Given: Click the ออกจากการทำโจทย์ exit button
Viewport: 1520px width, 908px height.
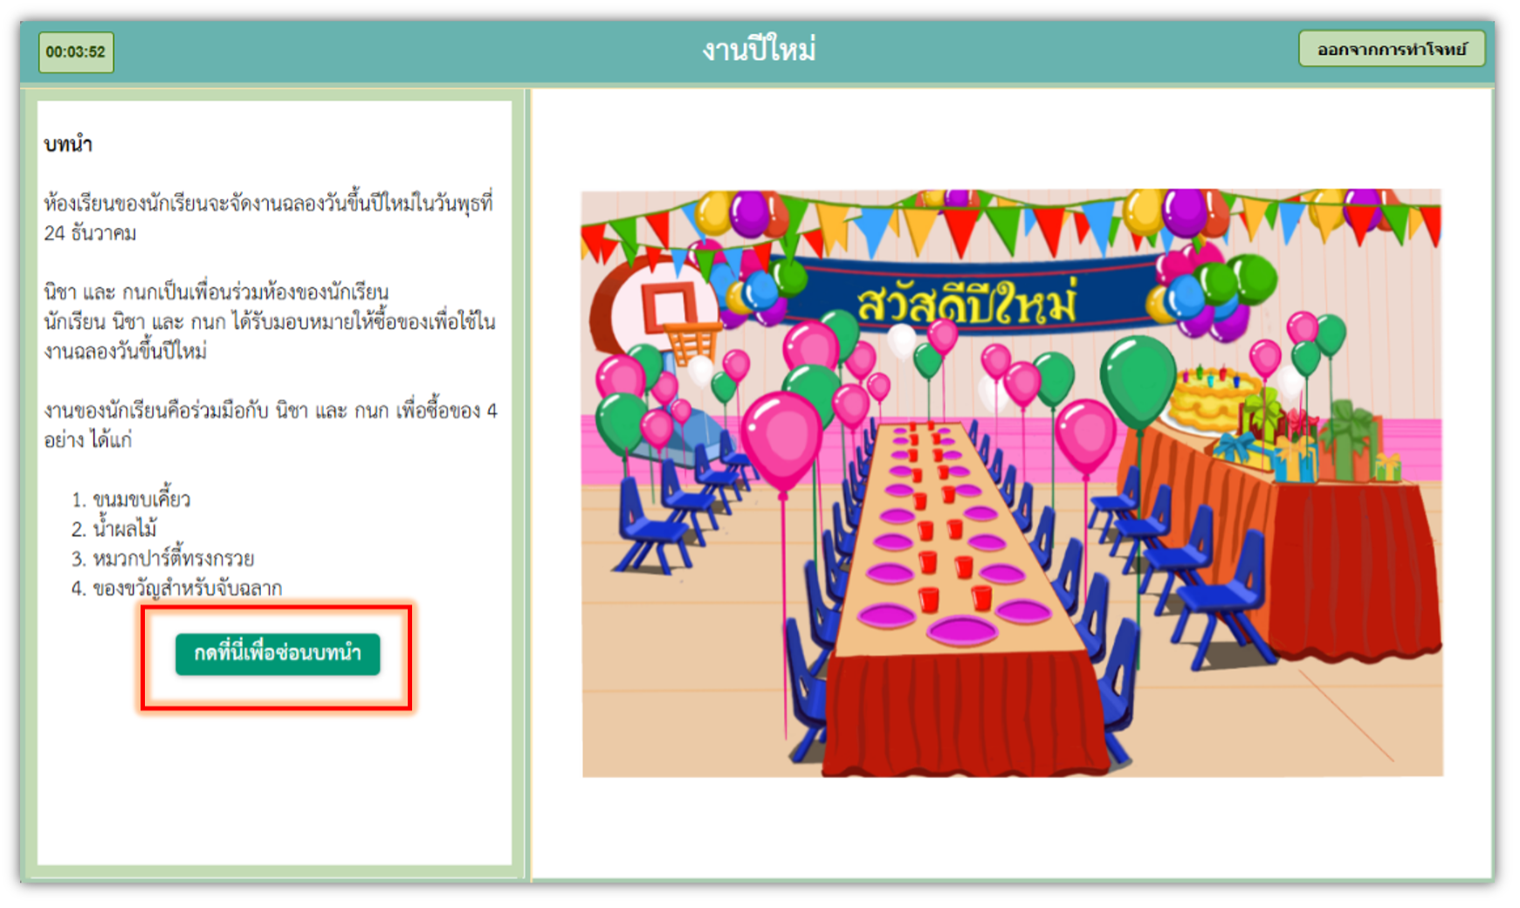Looking at the screenshot, I should click(x=1392, y=50).
